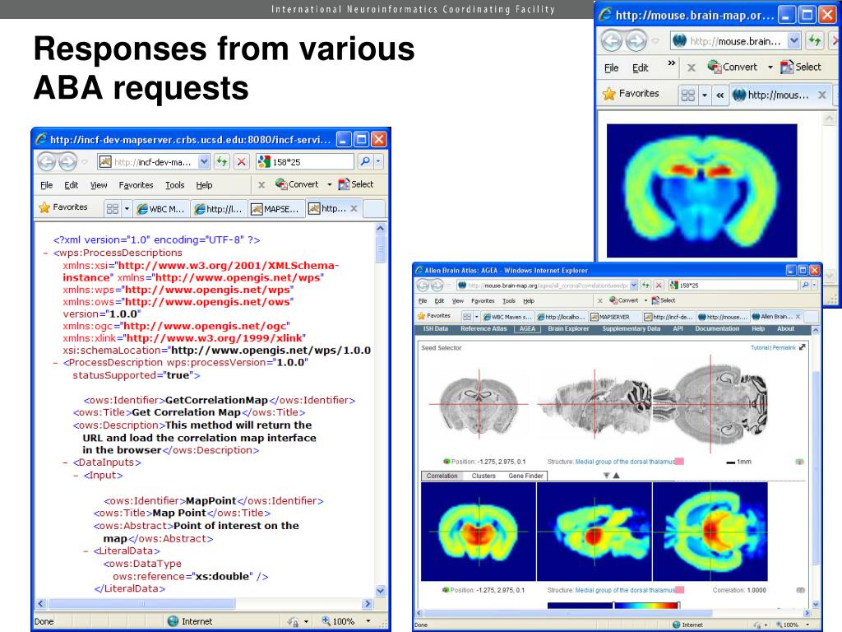
Task: Open View menu in the incf-dev-mapserver window
Action: coord(99,185)
